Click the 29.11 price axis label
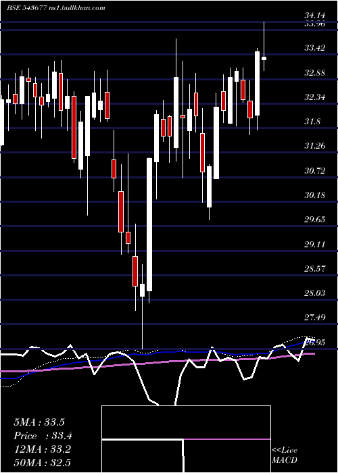The width and height of the screenshot is (338, 473). [x=315, y=244]
